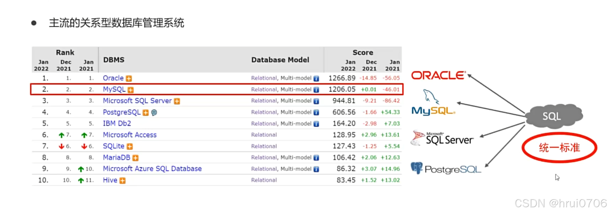The height and width of the screenshot is (213, 608).
Task: Open the MariaDB link
Action: tap(117, 157)
